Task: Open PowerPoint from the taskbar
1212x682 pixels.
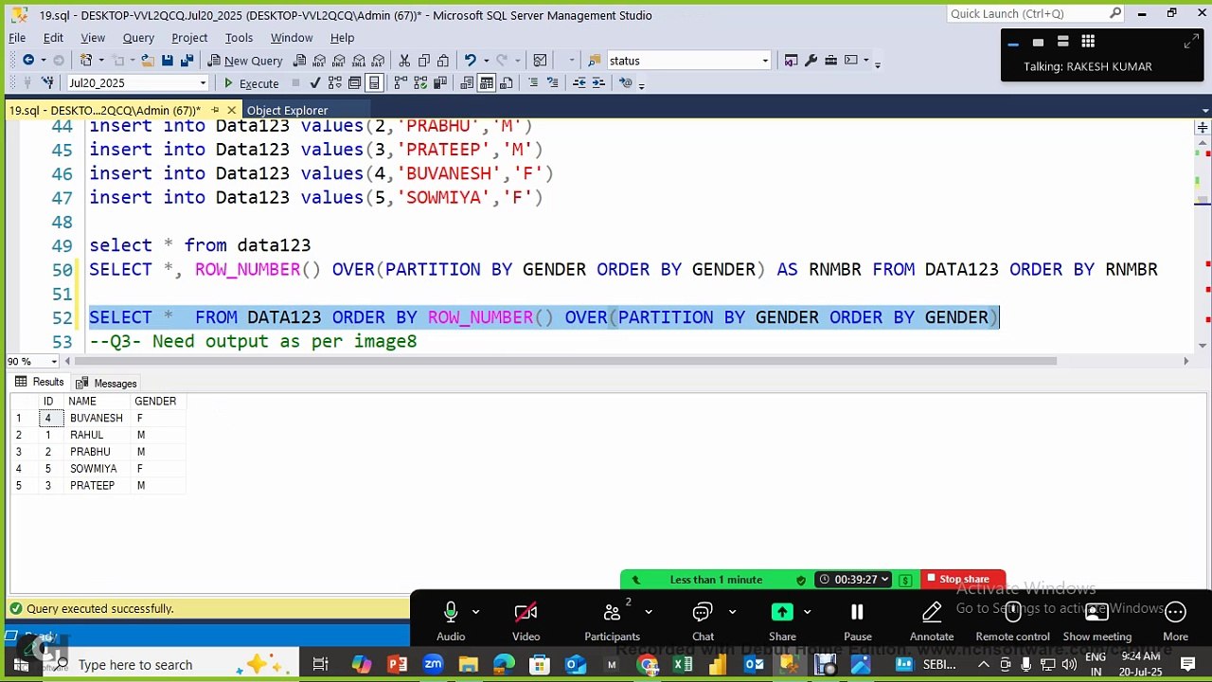Action: (x=397, y=665)
